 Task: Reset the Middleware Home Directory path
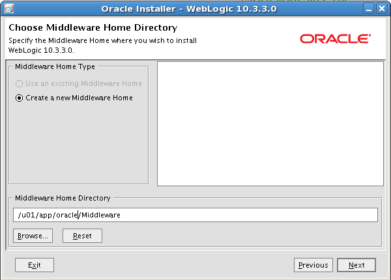pos(82,236)
